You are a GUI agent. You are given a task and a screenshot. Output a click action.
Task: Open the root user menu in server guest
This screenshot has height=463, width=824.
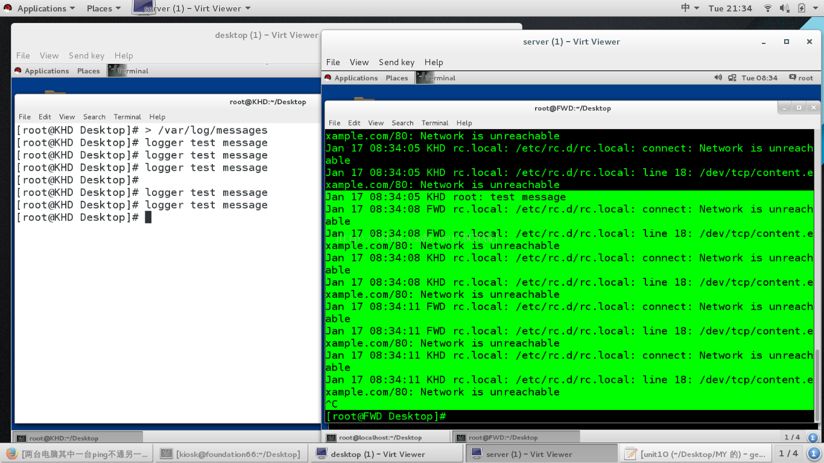coord(800,78)
